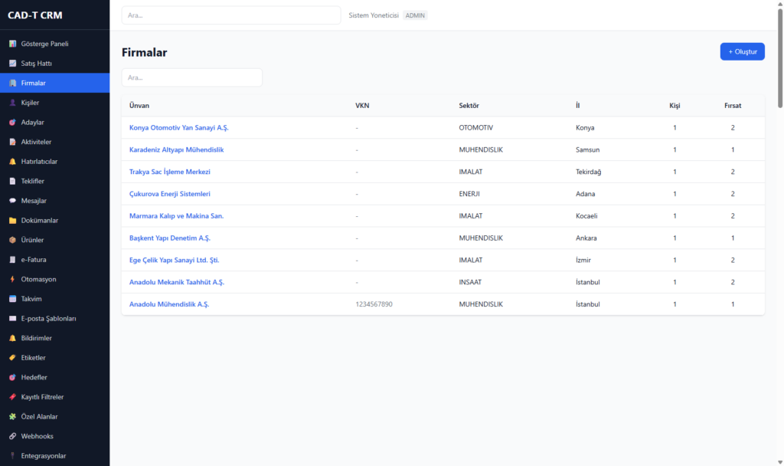Click the Firmalar list search box
Viewport: 784px width, 466px height.
coord(192,77)
